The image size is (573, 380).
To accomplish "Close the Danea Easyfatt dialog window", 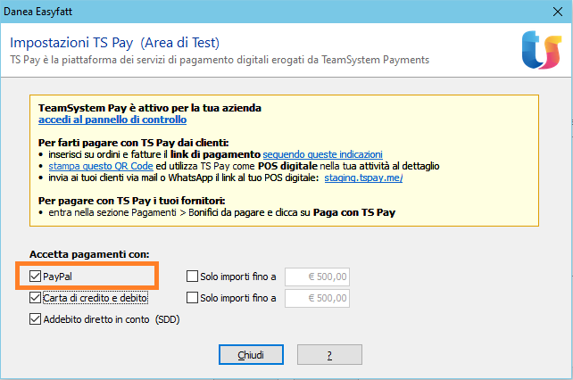I will pyautogui.click(x=558, y=12).
